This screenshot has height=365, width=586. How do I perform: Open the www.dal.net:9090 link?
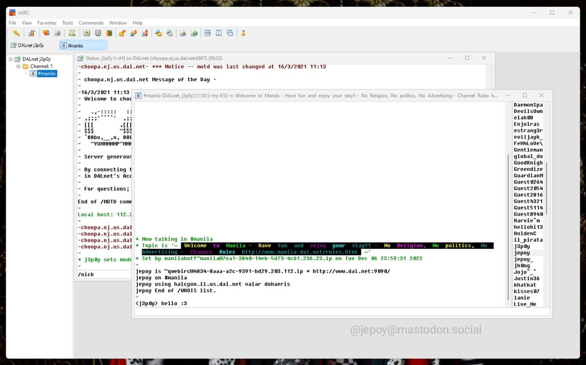click(351, 271)
